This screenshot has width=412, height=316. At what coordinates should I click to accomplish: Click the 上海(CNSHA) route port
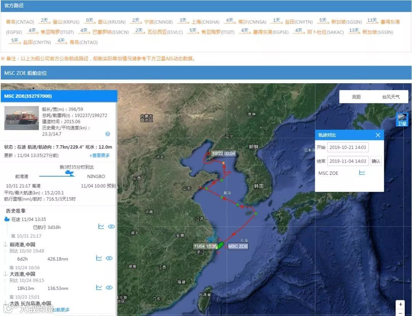205,22
